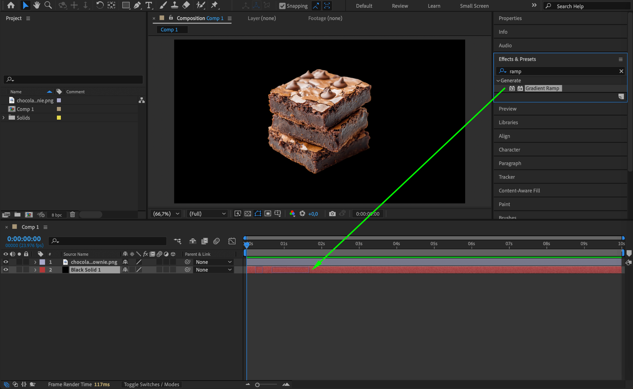633x389 pixels.
Task: Take a snapshot with the camera icon
Action: (332, 214)
